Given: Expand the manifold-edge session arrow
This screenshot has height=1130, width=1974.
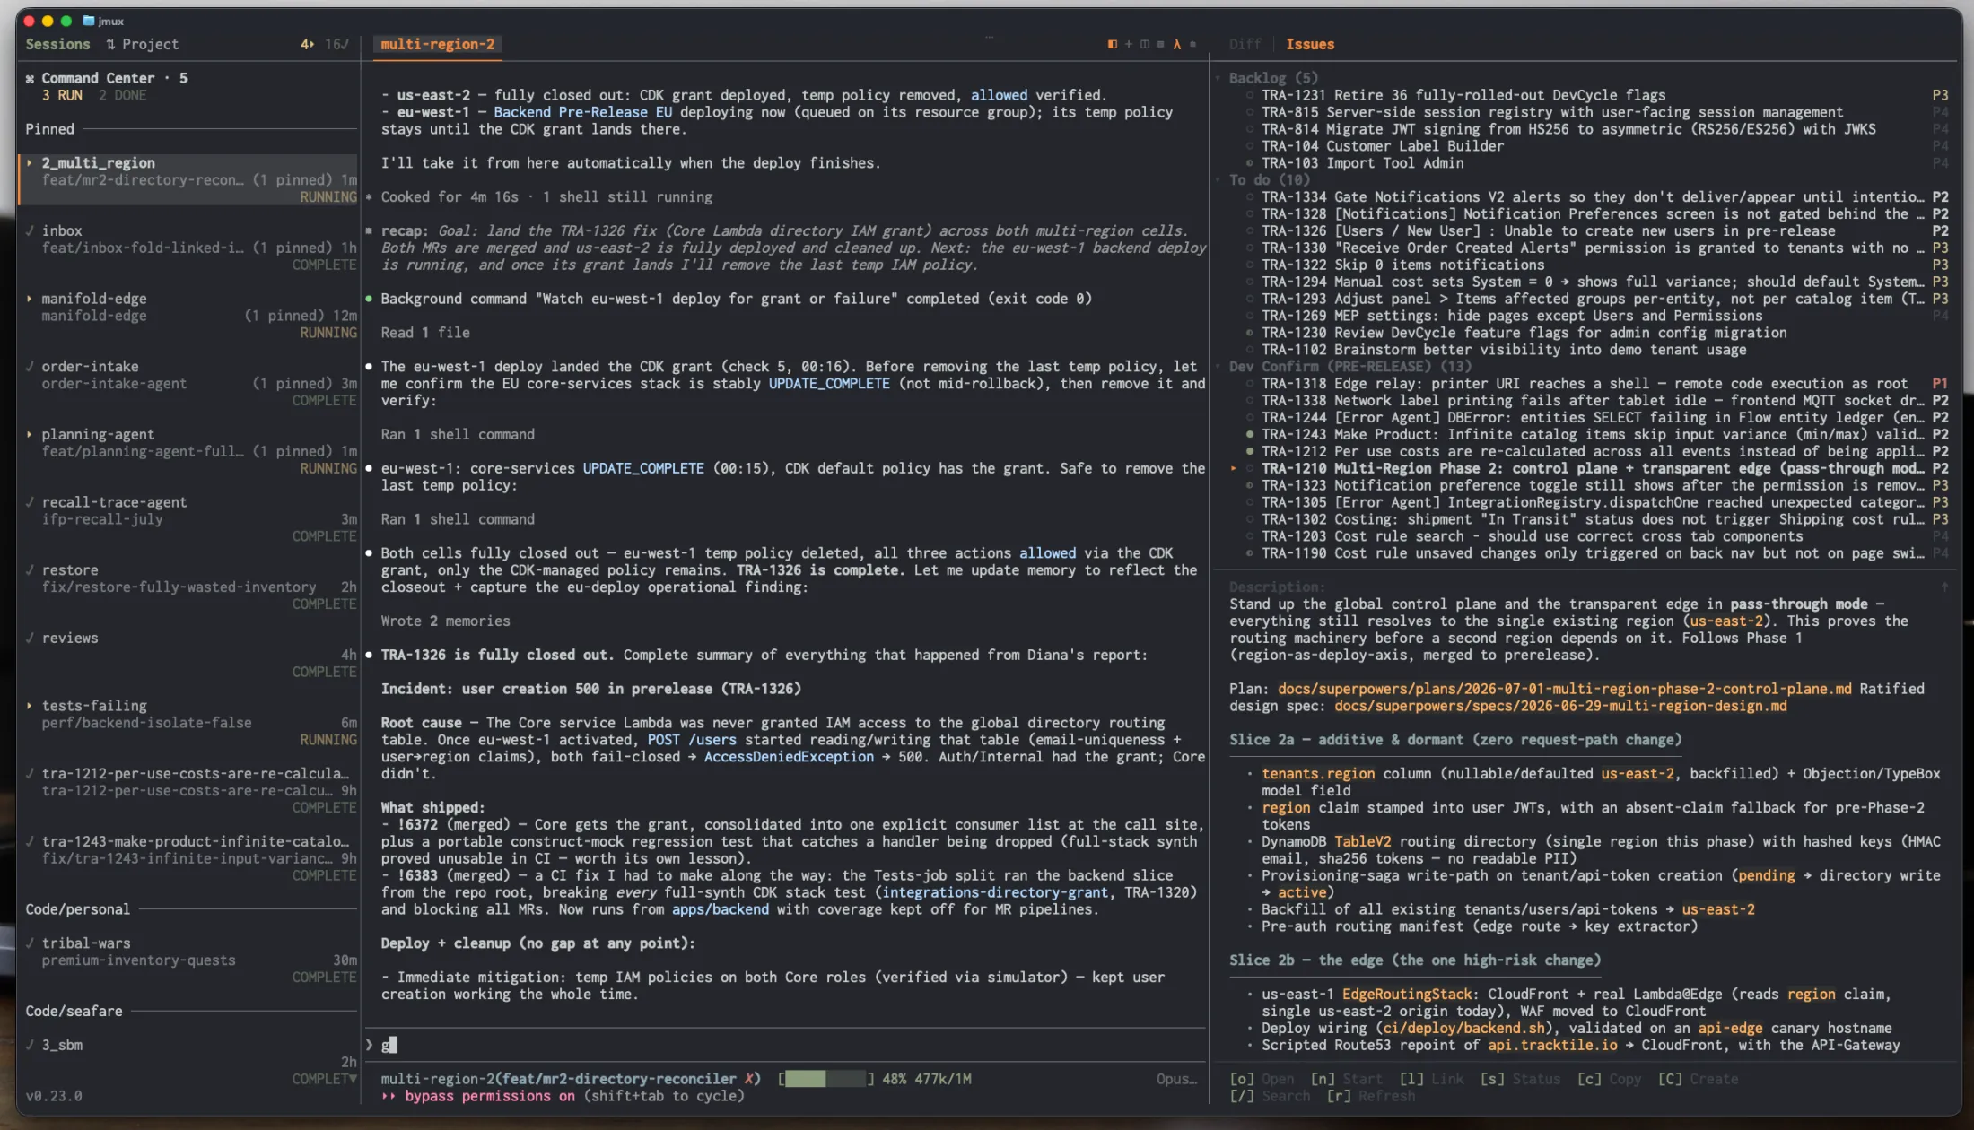Looking at the screenshot, I should [x=30, y=299].
